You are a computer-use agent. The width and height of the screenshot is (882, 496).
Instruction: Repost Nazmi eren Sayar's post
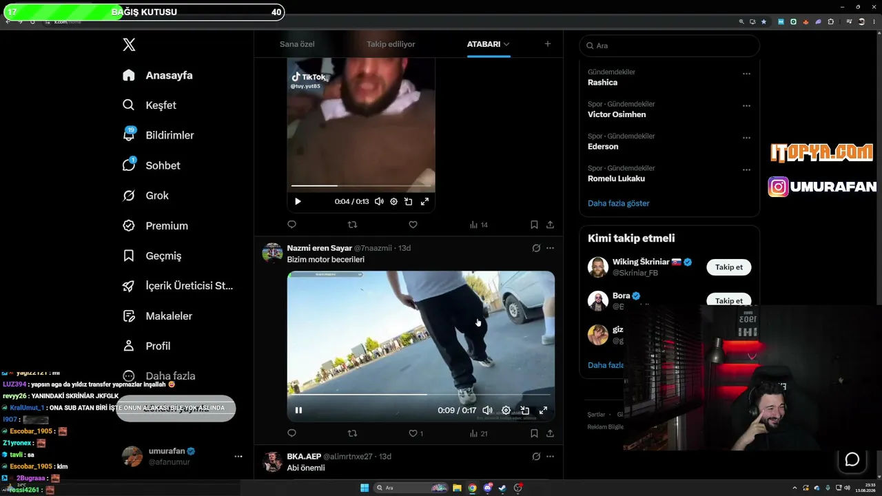352,433
